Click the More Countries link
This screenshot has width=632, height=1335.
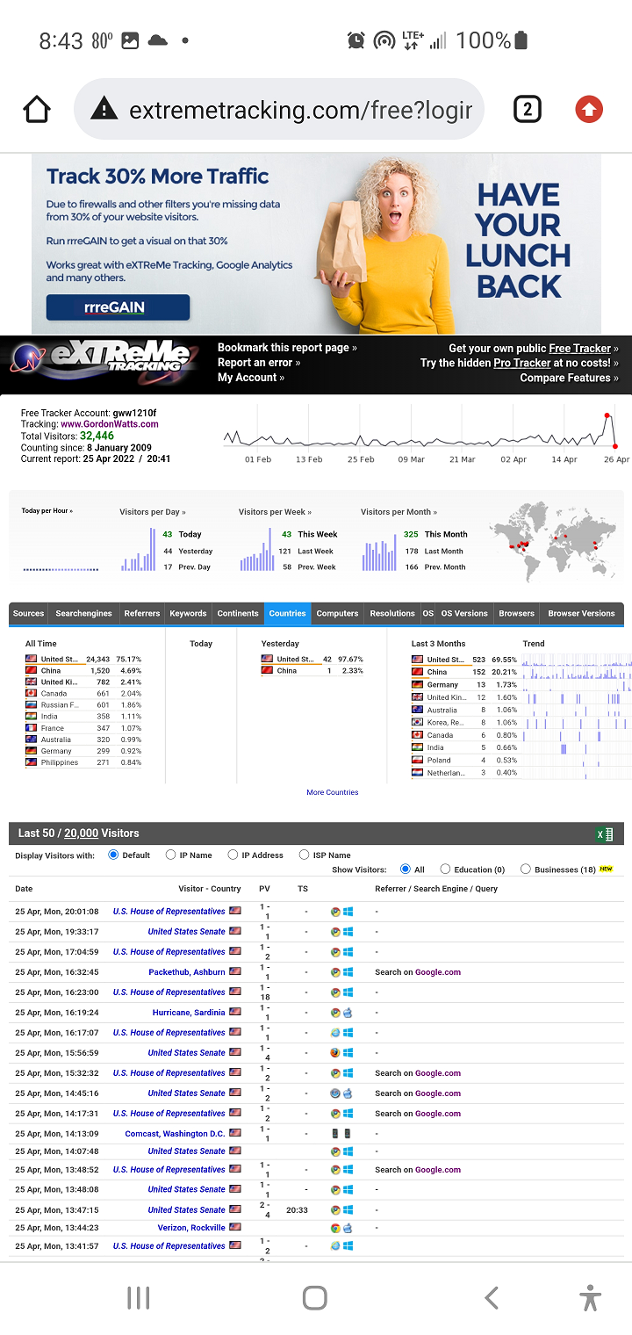333,792
